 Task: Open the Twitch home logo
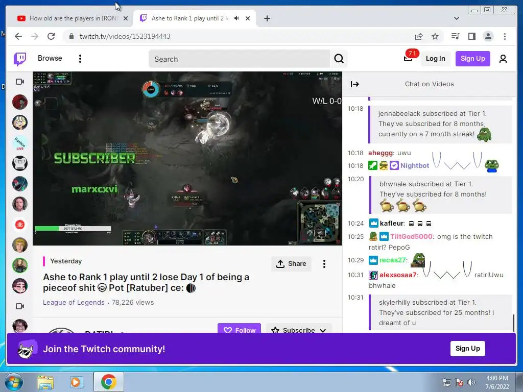(20, 59)
